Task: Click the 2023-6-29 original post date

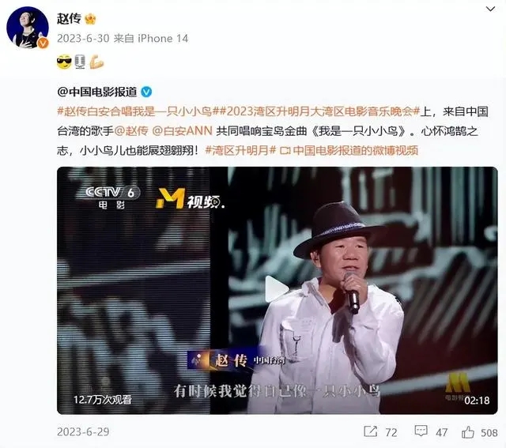Action: (x=83, y=431)
